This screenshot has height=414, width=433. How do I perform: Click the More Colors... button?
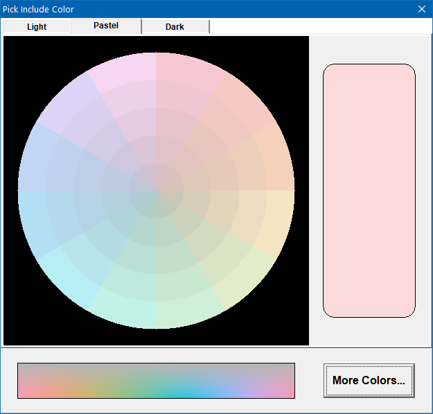pos(369,380)
